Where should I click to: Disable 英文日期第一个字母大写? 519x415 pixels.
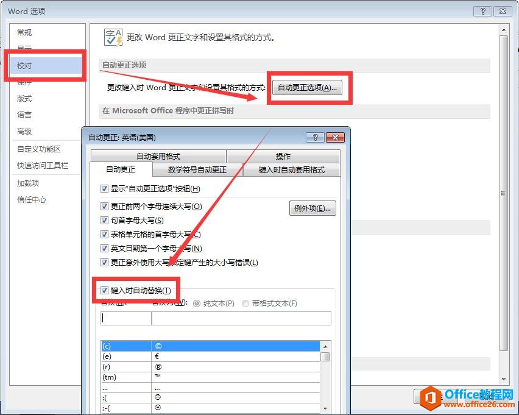[x=105, y=247]
